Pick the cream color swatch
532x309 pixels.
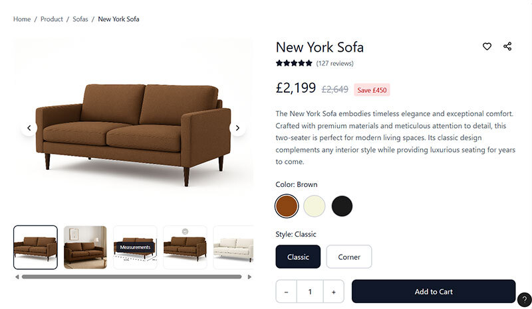pyautogui.click(x=314, y=206)
